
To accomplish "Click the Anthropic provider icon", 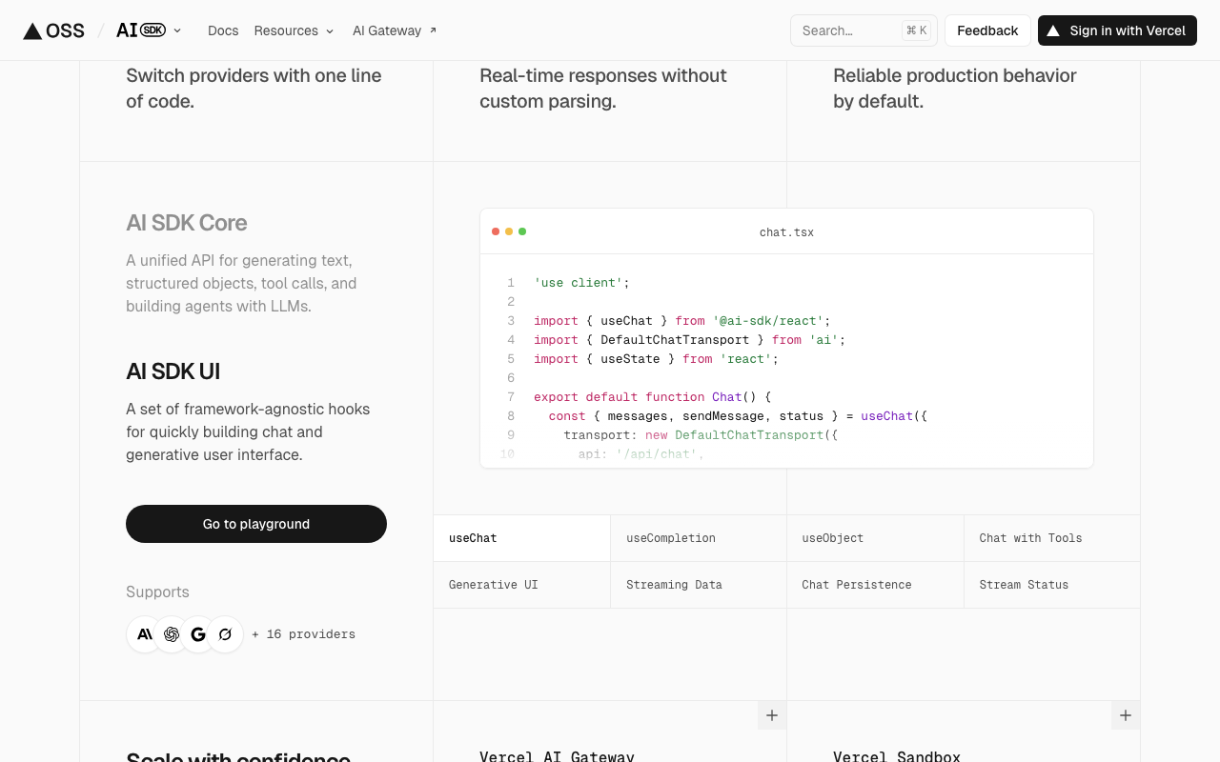I will click(x=145, y=634).
